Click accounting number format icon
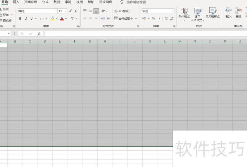This screenshot has height=167, width=247. coord(144,18)
